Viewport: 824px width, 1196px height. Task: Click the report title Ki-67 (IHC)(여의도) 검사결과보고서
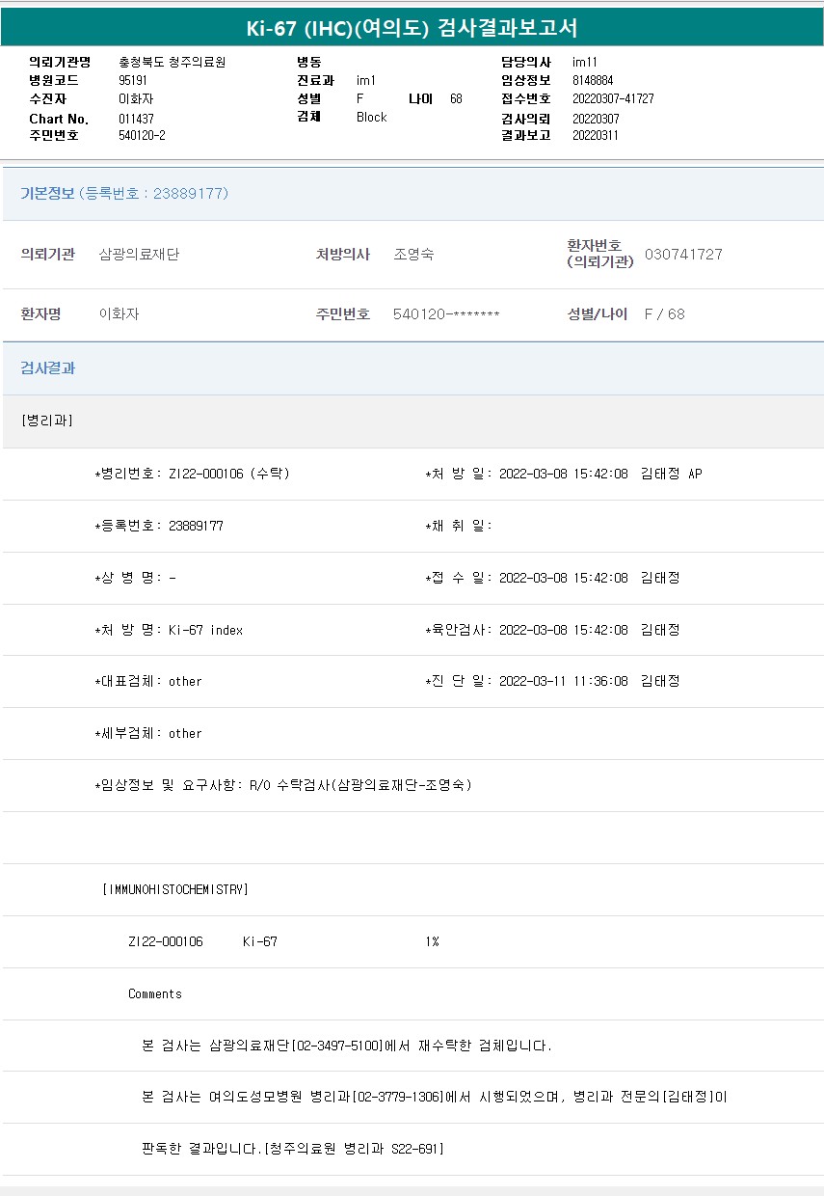coord(412,28)
